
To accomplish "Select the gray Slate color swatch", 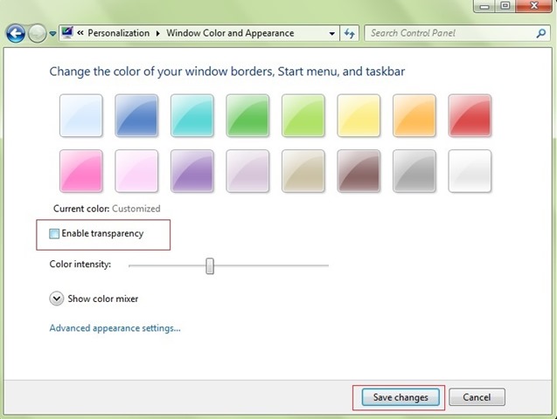I will coord(414,171).
